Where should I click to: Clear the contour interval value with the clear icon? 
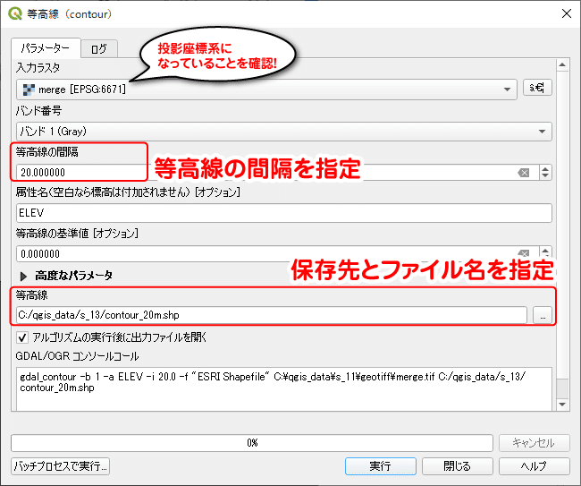(x=524, y=173)
